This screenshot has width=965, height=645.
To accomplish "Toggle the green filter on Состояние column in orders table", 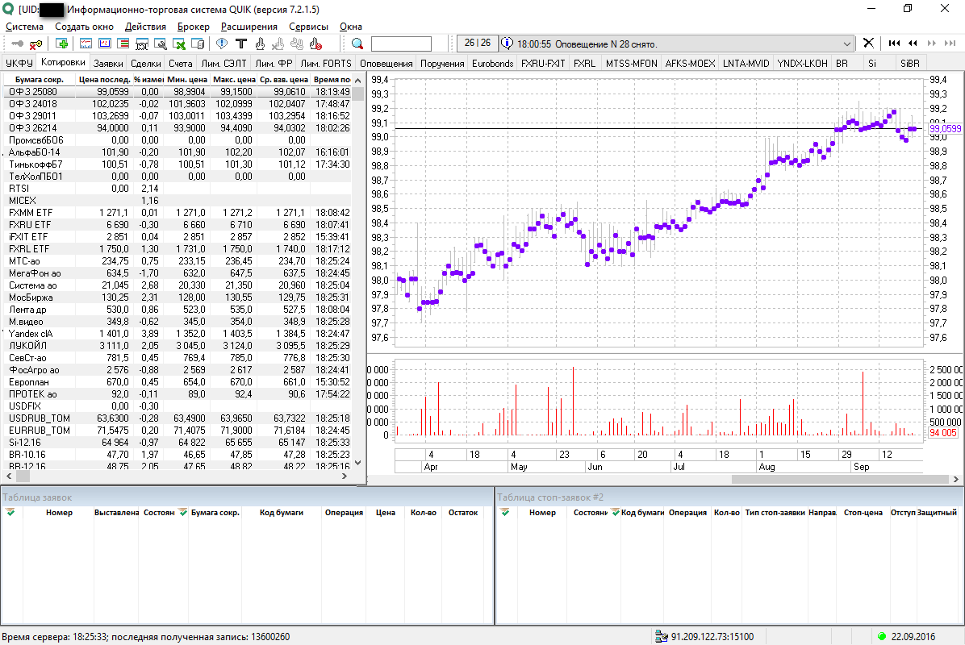I will 183,512.
